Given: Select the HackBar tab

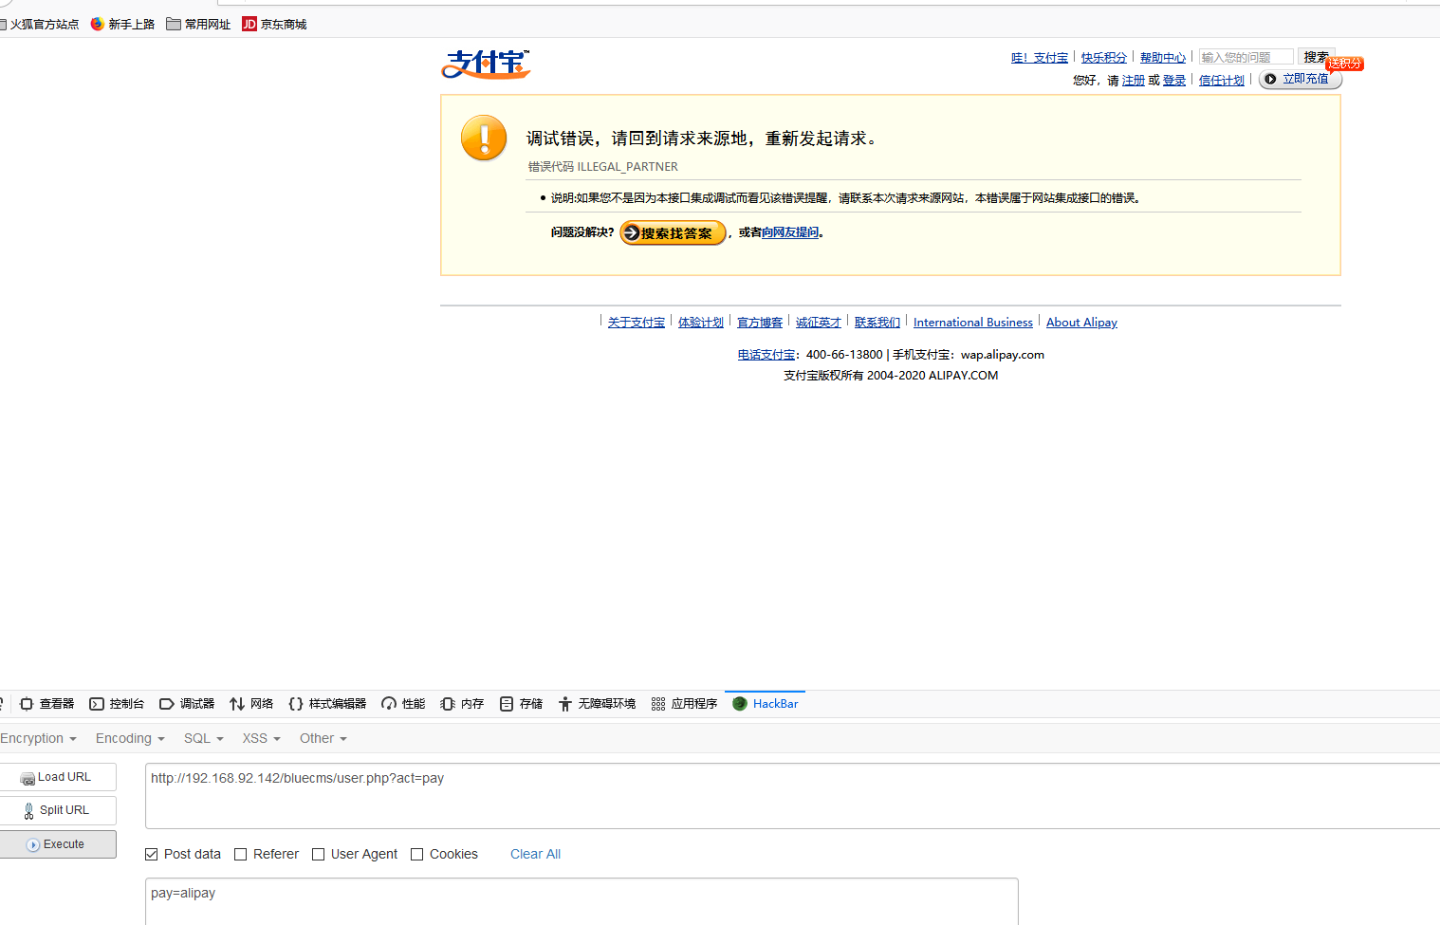Looking at the screenshot, I should (x=766, y=704).
